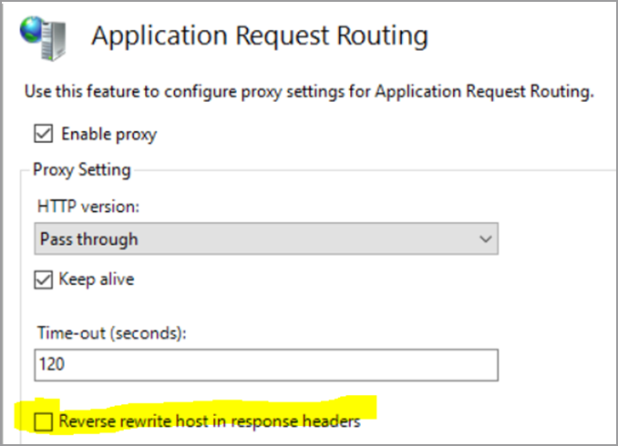Click the 'Enable proxy' label text
Screen dimensions: 618x446
(x=108, y=135)
